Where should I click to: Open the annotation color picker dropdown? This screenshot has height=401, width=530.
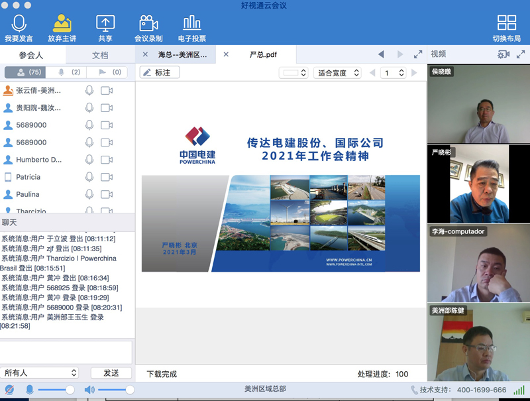(x=293, y=73)
